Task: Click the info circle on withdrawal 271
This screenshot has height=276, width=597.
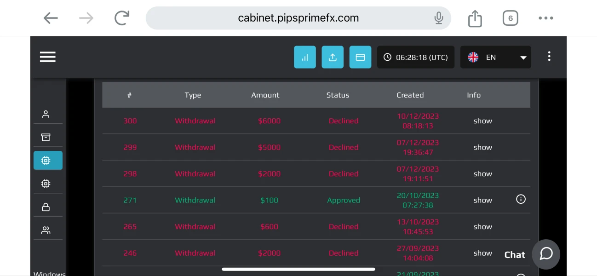Action: click(521, 199)
